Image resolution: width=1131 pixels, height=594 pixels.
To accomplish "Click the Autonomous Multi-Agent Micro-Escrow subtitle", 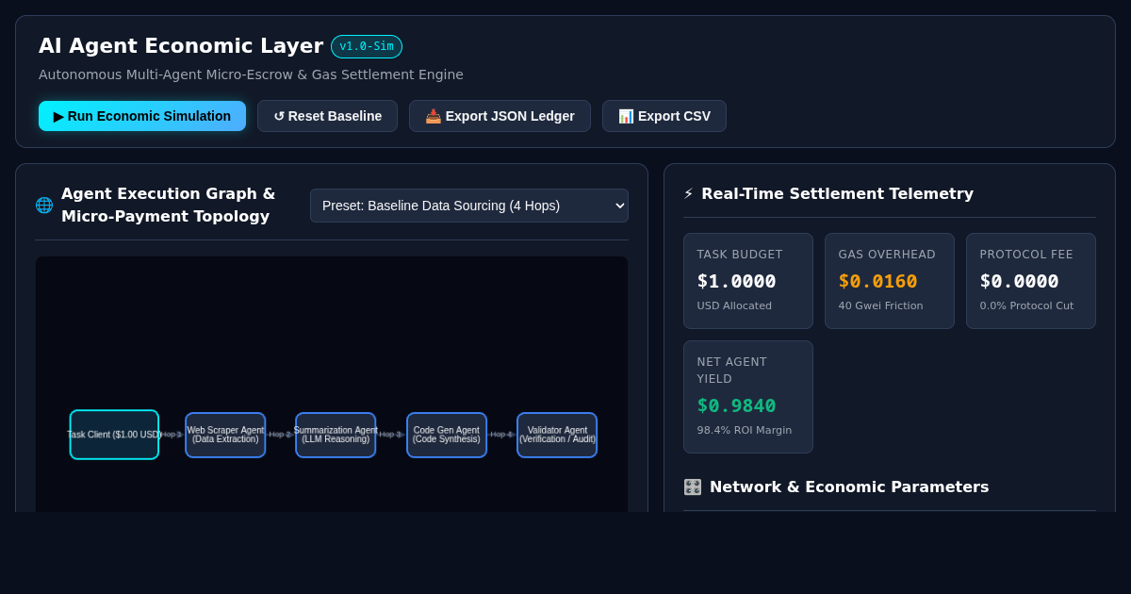I will (251, 74).
